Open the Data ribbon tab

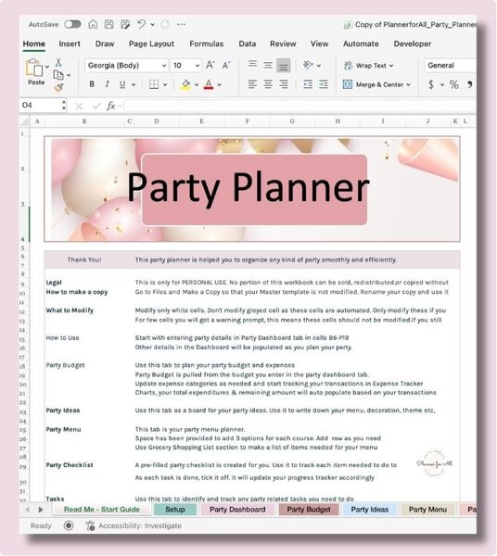[248, 44]
